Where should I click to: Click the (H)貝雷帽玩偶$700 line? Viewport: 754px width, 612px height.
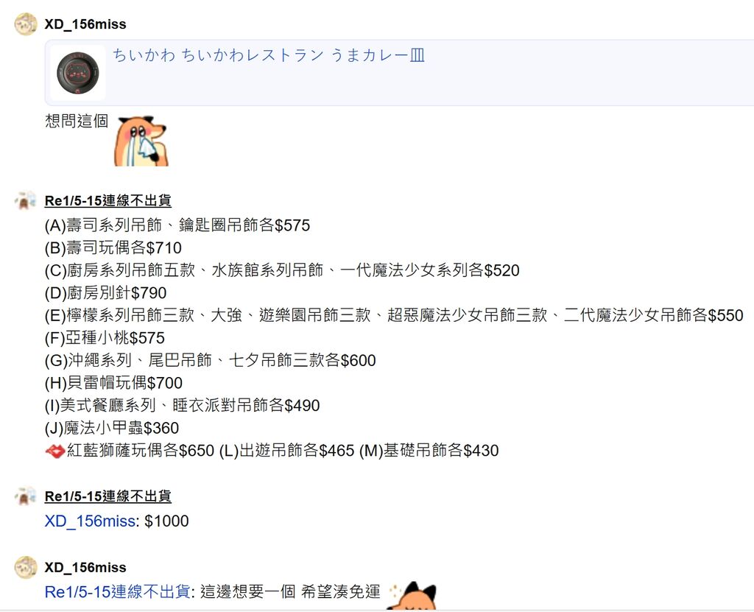(113, 383)
